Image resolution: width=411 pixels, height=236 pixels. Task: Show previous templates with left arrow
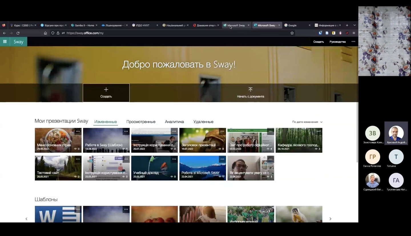tap(27, 219)
